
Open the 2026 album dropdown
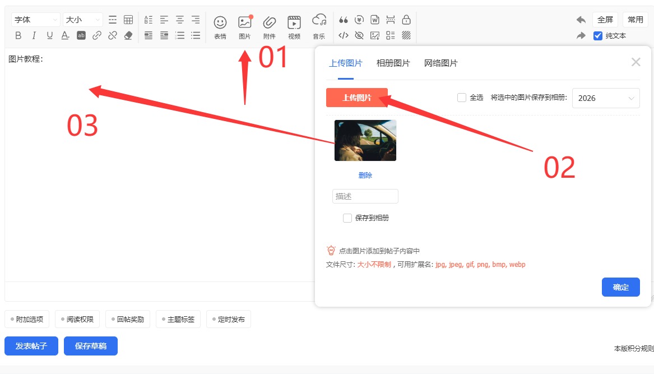(x=606, y=98)
